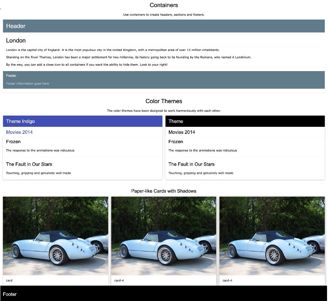Open the first car photo card labeled card

pos(55,236)
